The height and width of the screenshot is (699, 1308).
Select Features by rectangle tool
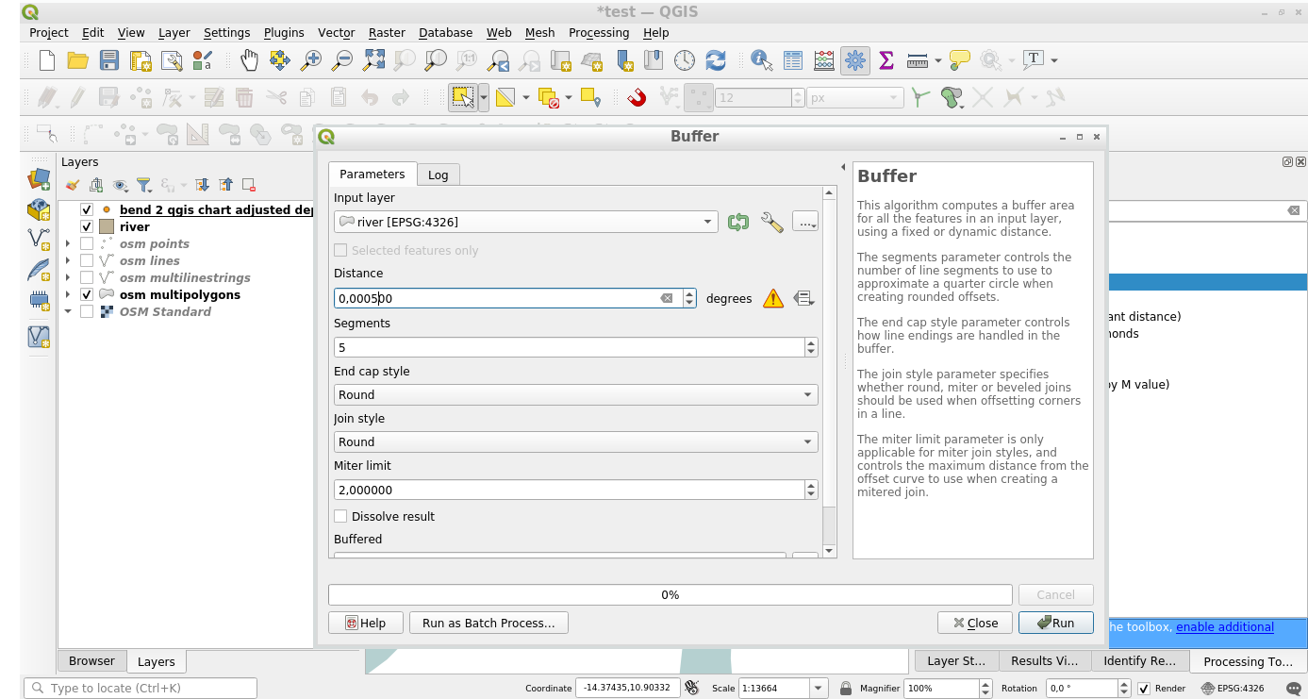pyautogui.click(x=462, y=97)
